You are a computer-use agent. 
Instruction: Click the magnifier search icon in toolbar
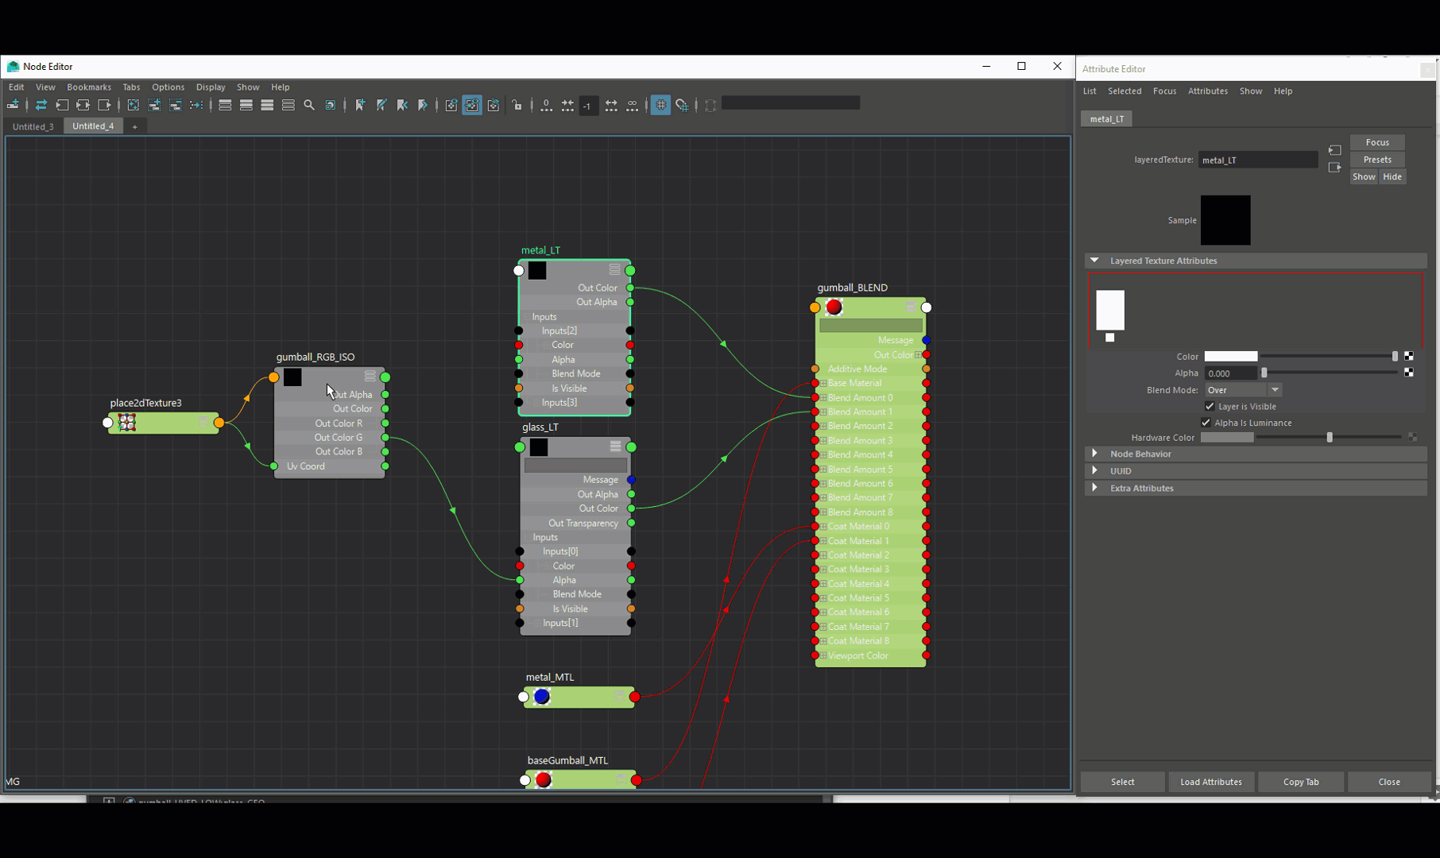(x=309, y=105)
